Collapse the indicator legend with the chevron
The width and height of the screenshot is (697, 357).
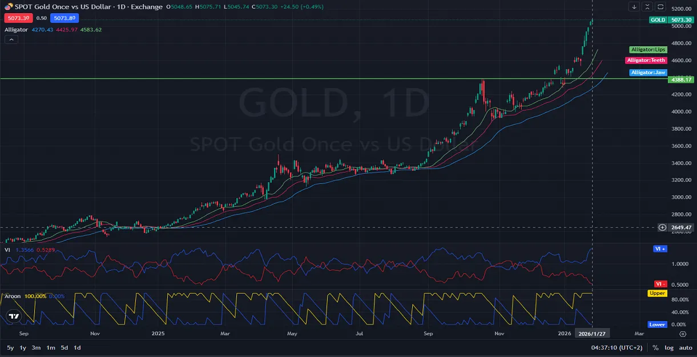[11, 40]
